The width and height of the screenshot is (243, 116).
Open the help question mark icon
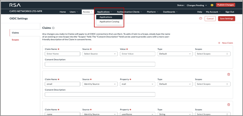201,18
